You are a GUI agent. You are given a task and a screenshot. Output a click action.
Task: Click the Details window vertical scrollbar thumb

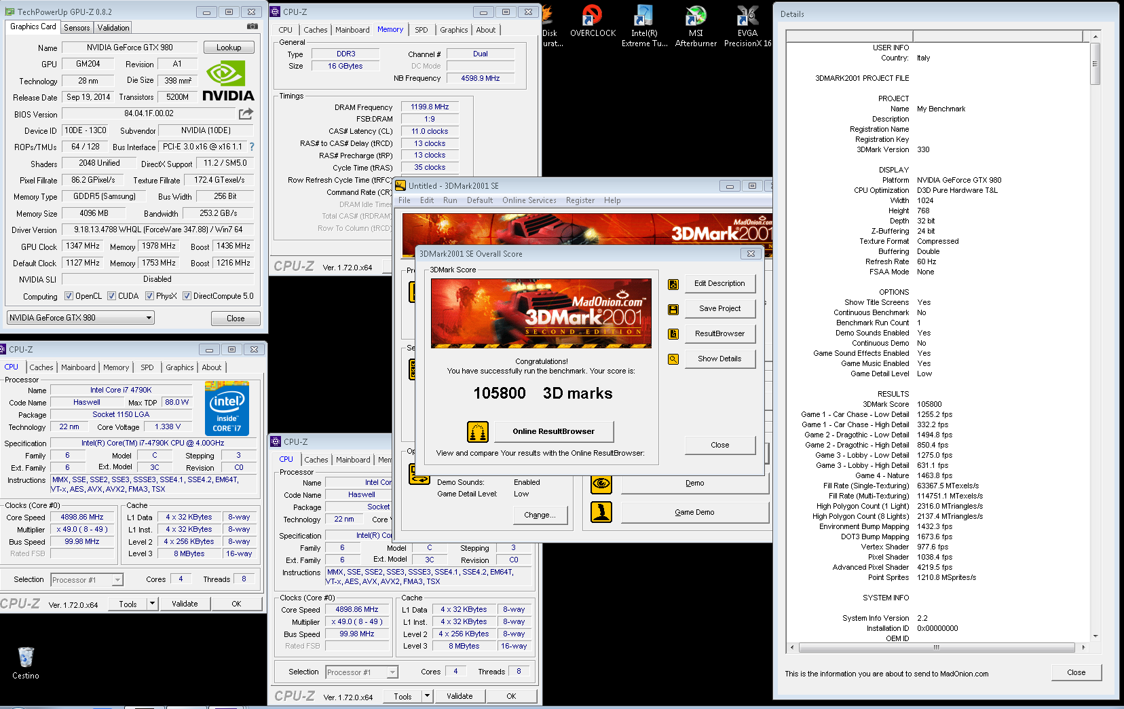pyautogui.click(x=1094, y=64)
